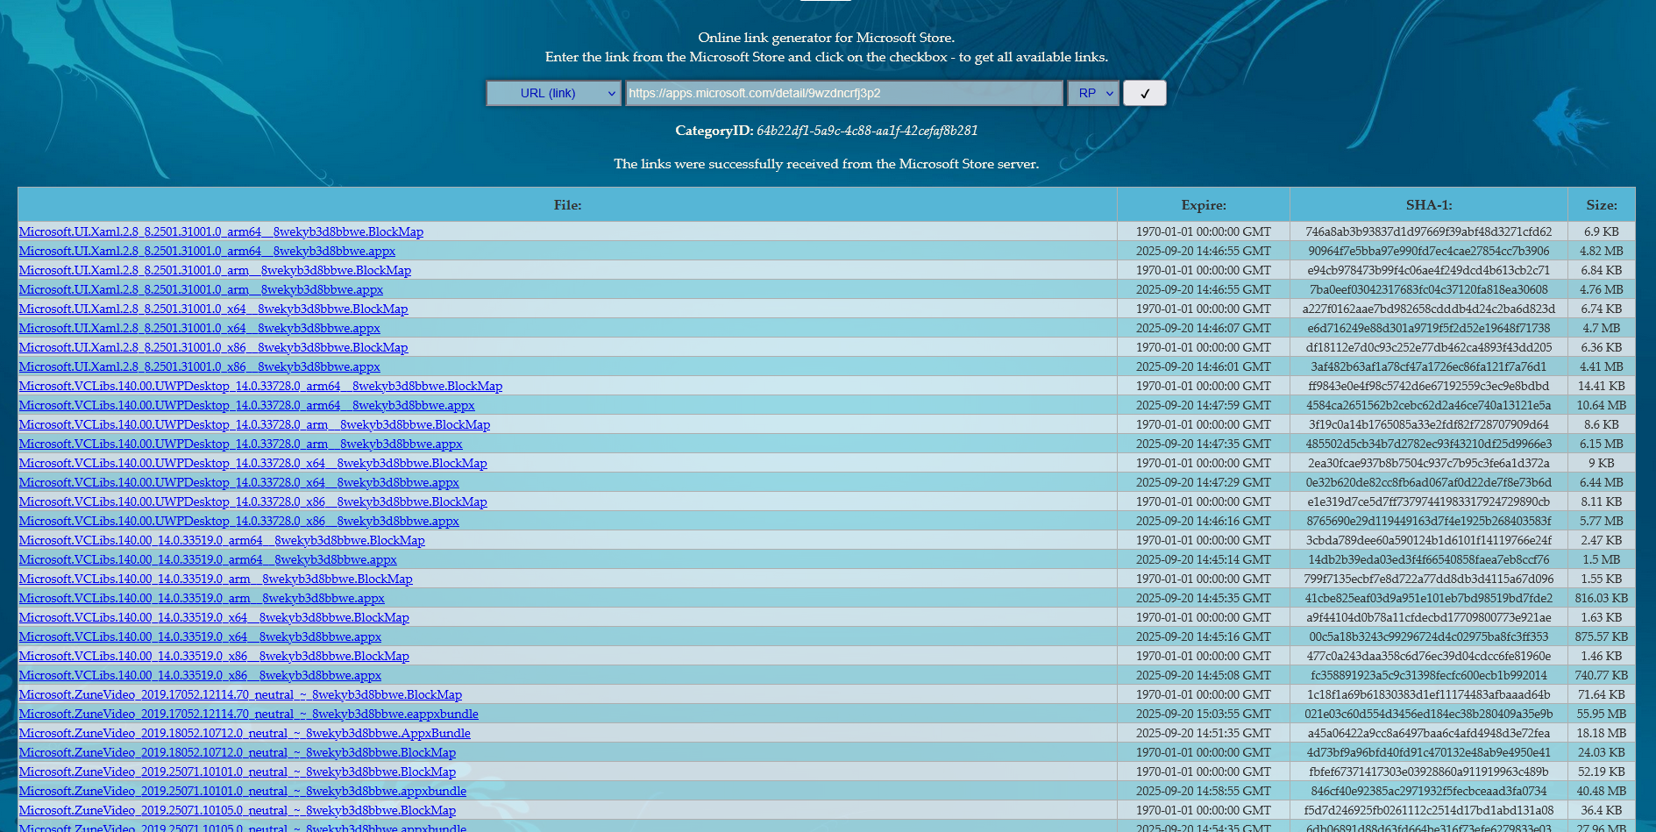
Task: Download ZuneVideo 2019.17052.12114.70 eappxbundle
Action: [x=249, y=714]
